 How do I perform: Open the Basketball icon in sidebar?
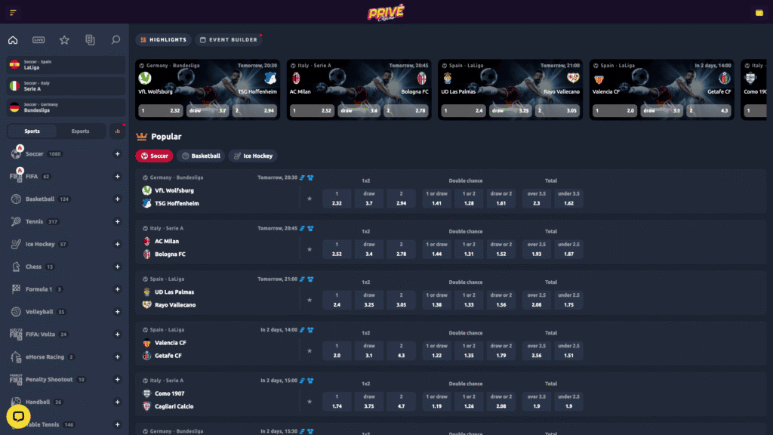point(16,199)
